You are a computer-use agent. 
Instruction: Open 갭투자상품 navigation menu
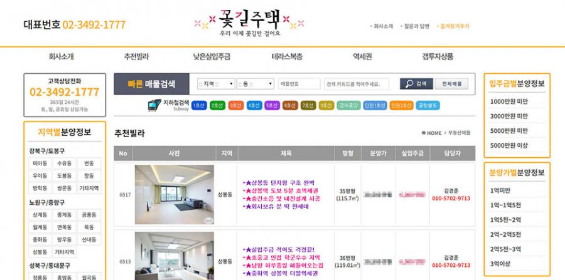click(438, 56)
